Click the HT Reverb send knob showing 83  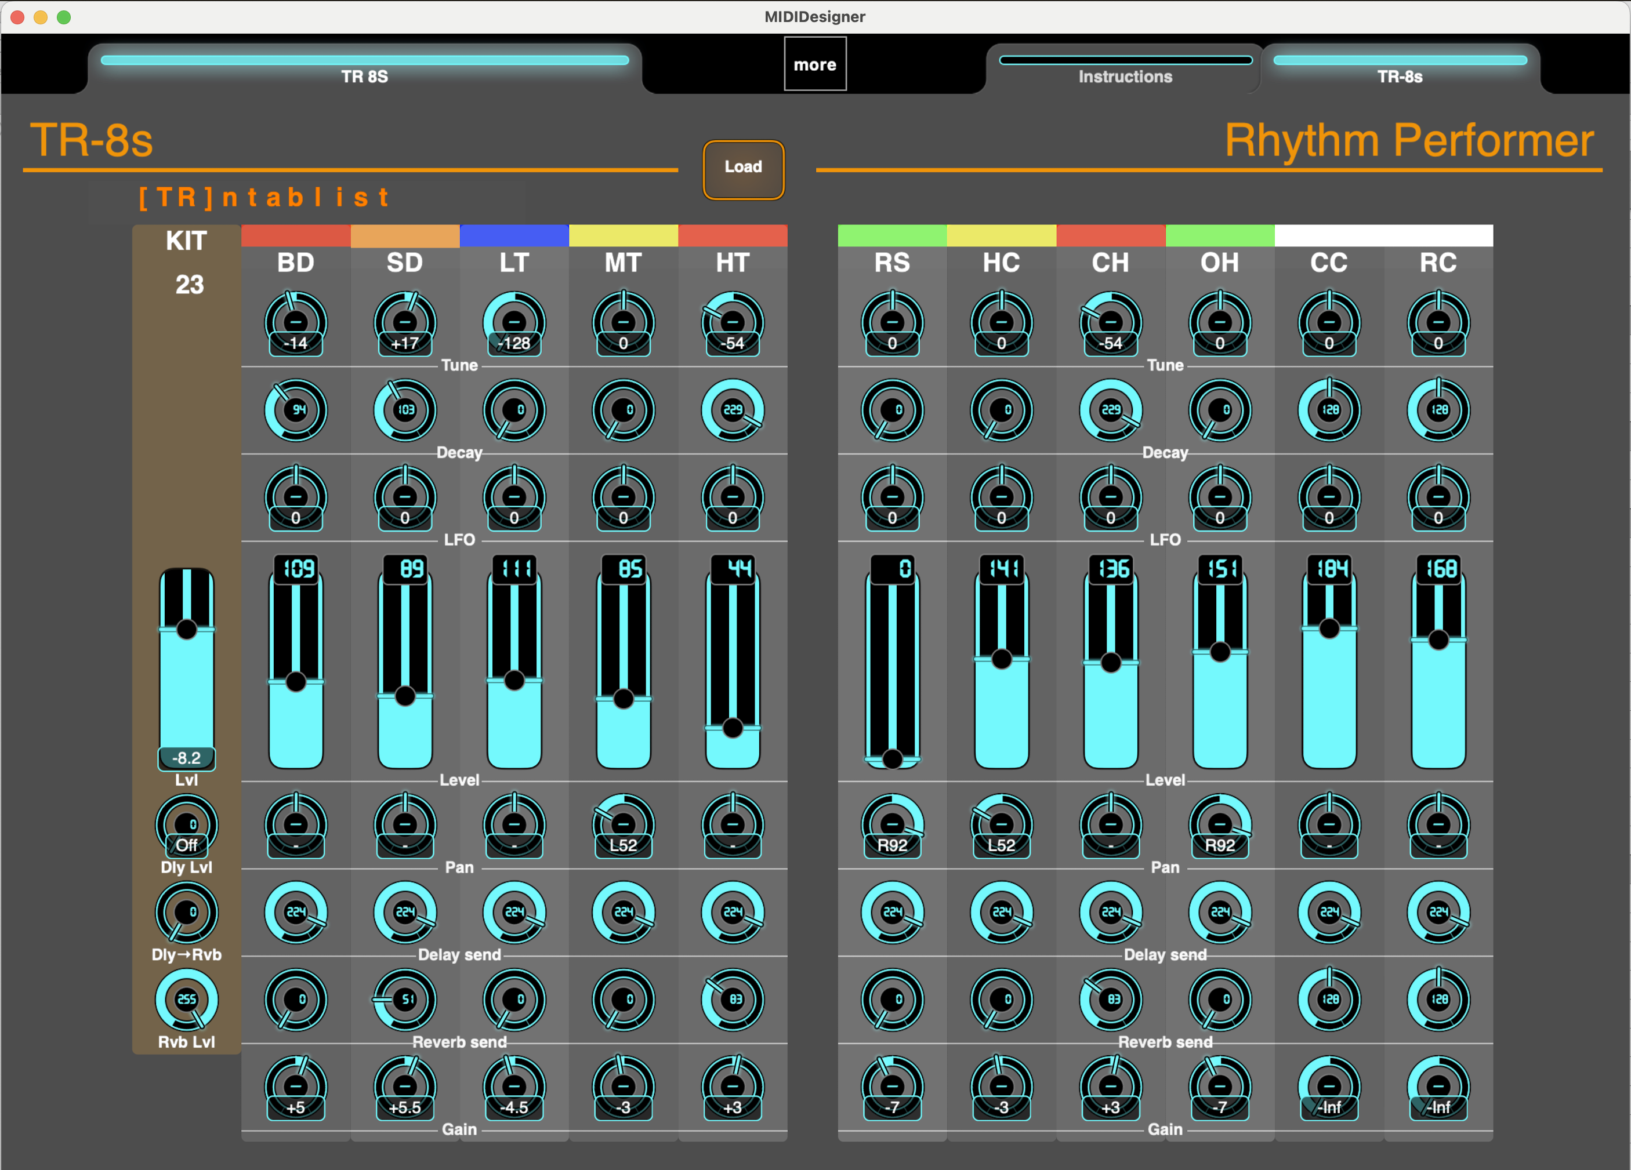coord(733,1000)
